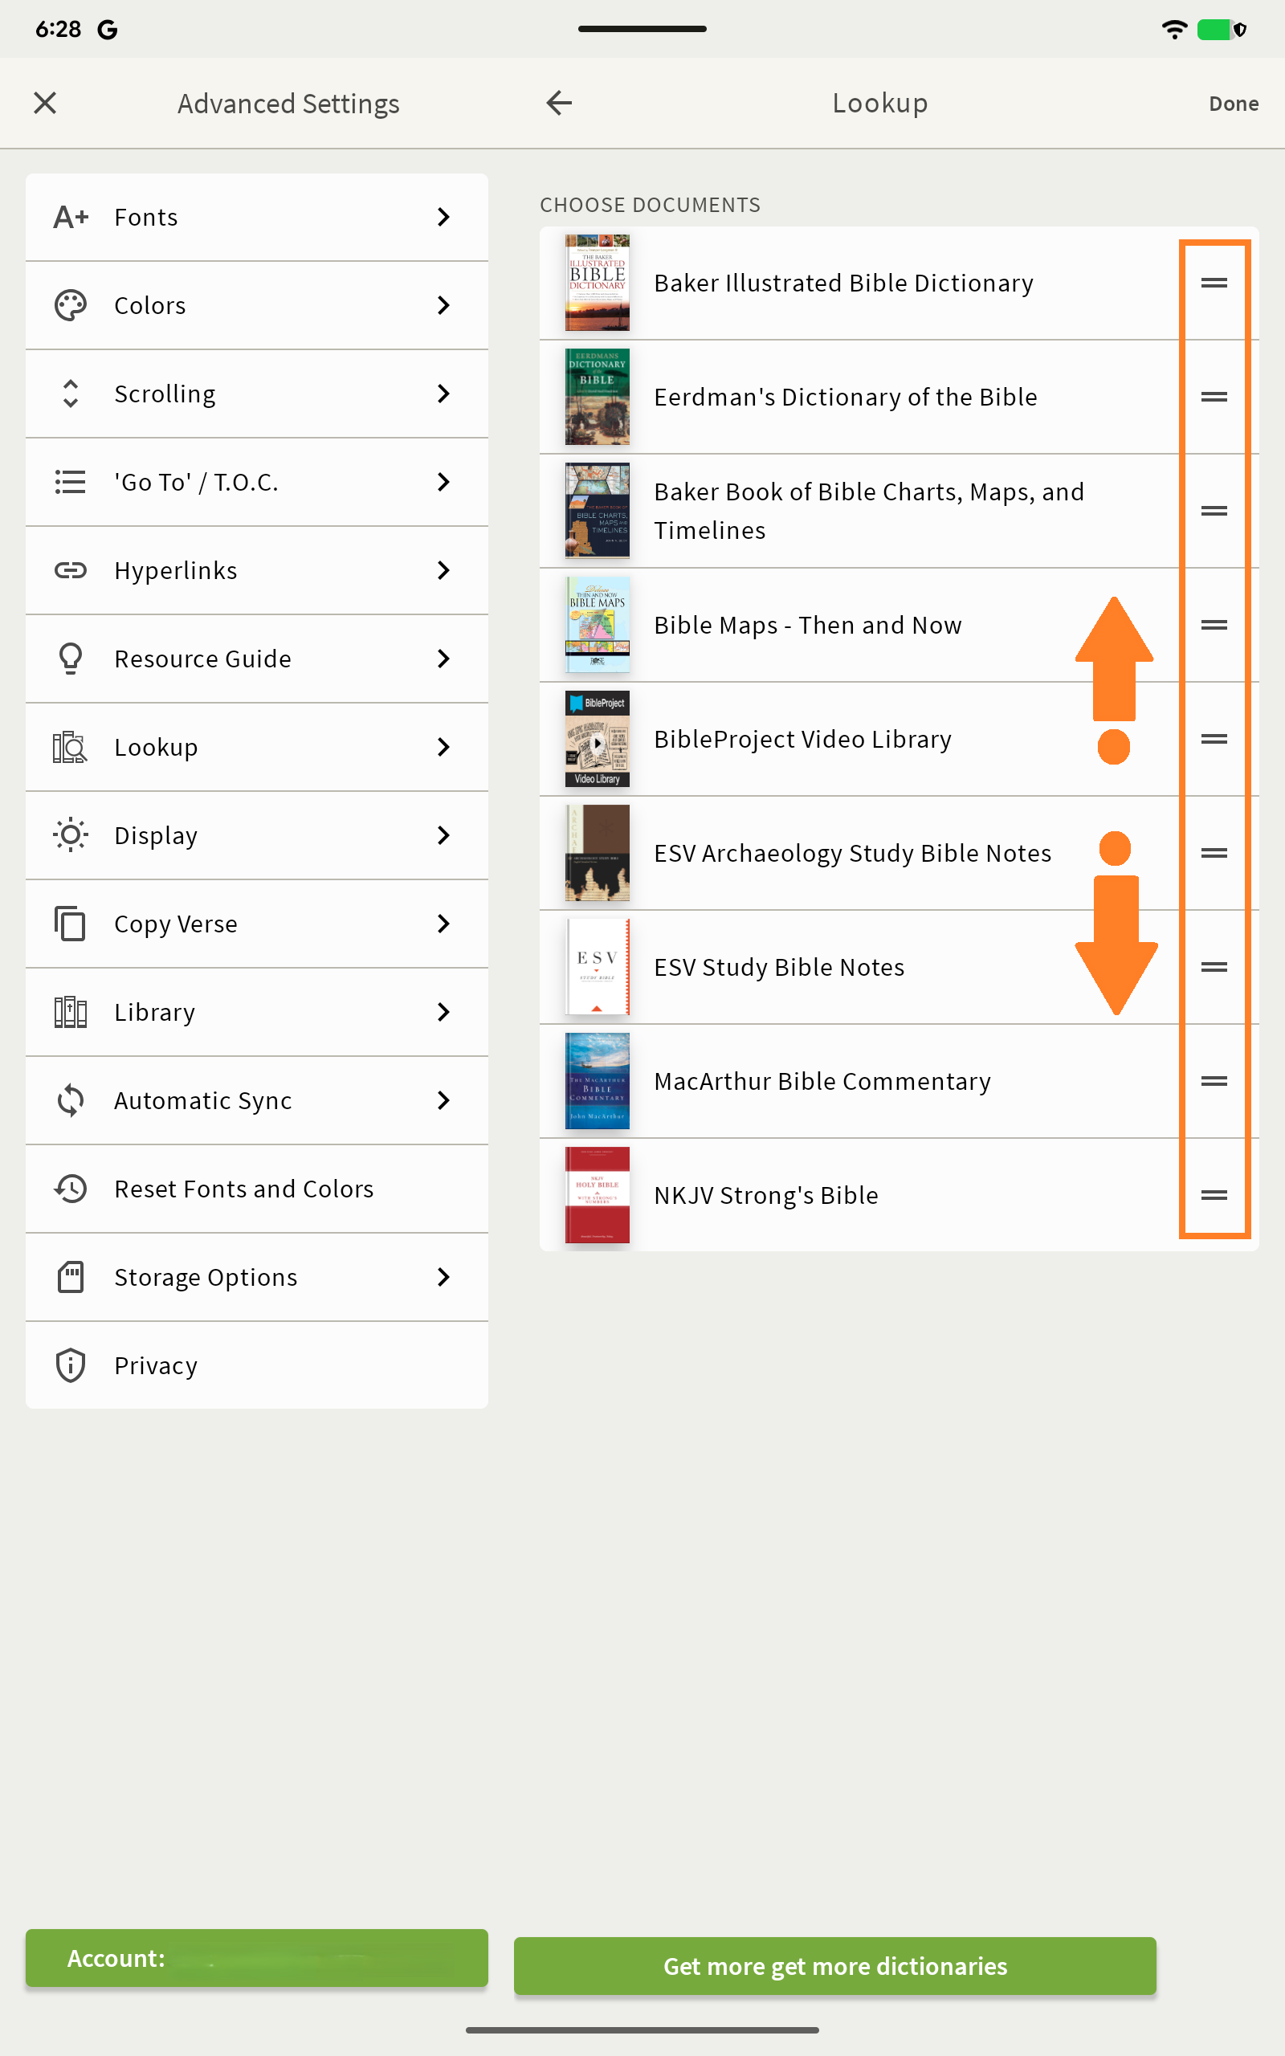This screenshot has height=2056, width=1285.
Task: Select the Automatic Sync icon
Action: pos(71,1101)
